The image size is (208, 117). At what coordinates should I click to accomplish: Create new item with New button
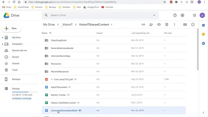click(12, 28)
